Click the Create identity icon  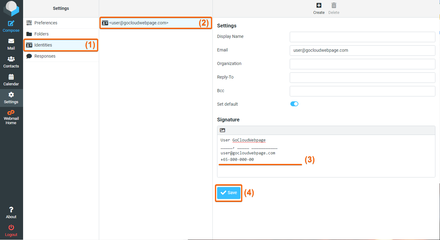[x=319, y=5]
